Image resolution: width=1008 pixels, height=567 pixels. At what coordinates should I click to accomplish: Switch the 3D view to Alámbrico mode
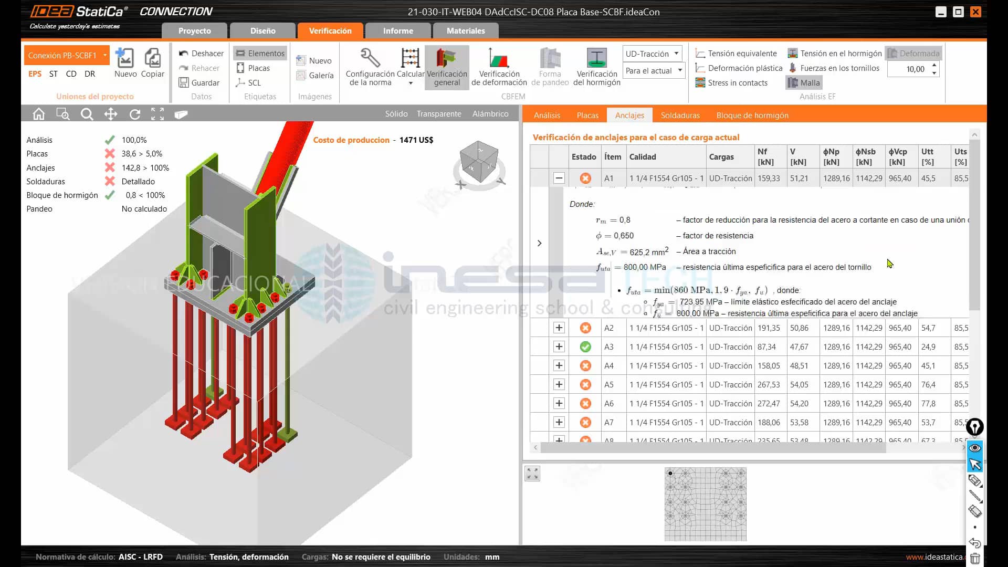click(490, 113)
